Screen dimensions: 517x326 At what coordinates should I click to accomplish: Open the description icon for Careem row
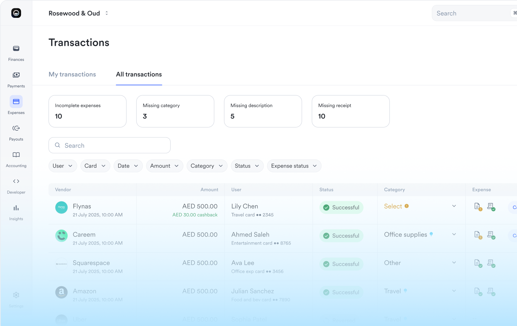pos(478,235)
